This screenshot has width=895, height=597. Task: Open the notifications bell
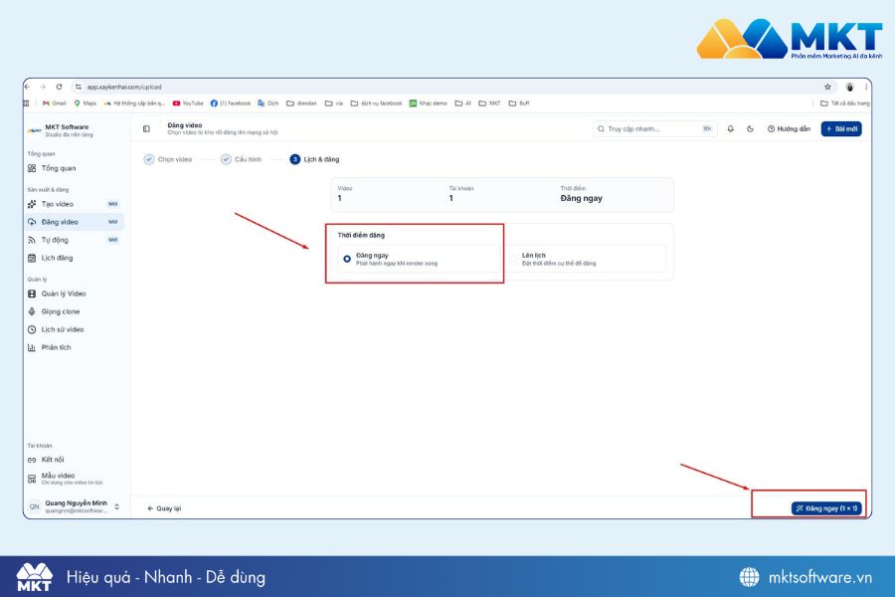[730, 129]
